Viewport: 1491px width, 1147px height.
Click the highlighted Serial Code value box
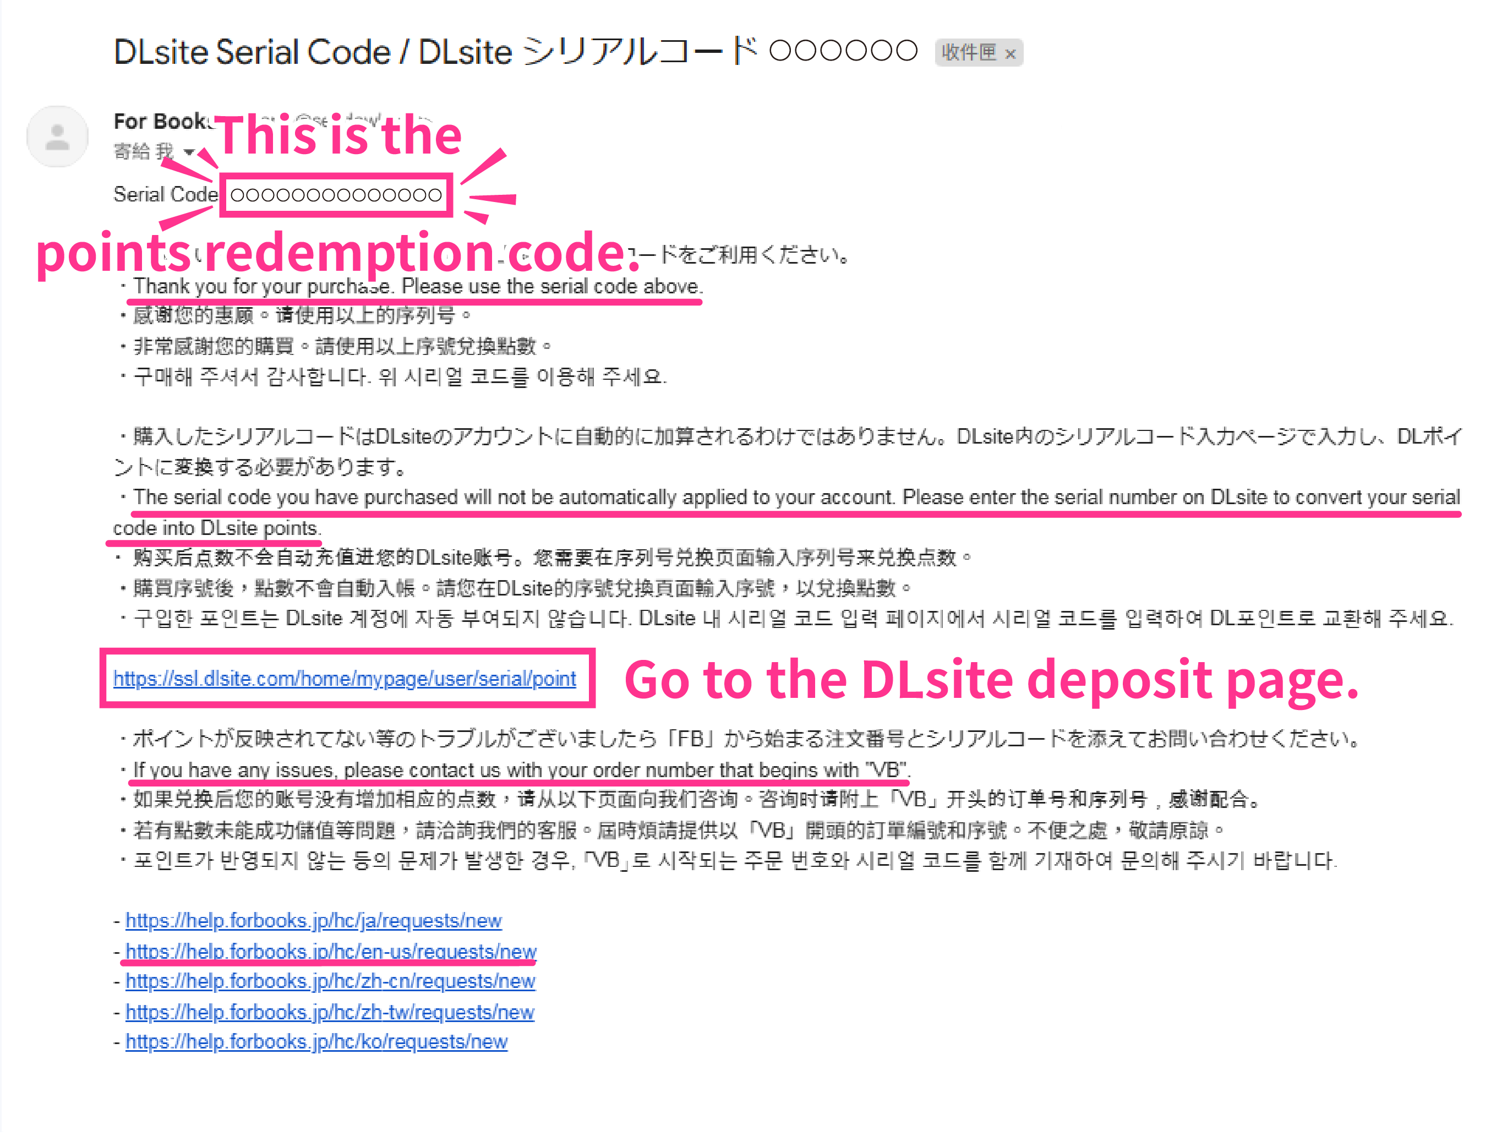coord(335,195)
